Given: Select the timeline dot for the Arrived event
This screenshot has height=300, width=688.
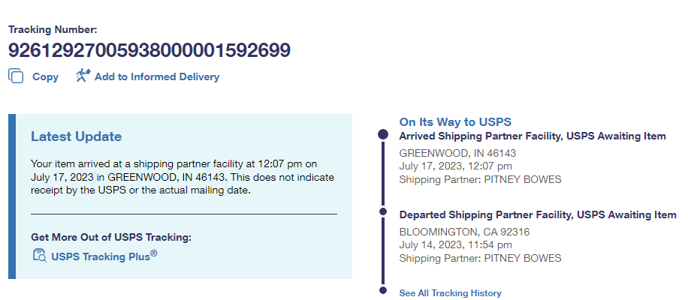Looking at the screenshot, I should 383,135.
